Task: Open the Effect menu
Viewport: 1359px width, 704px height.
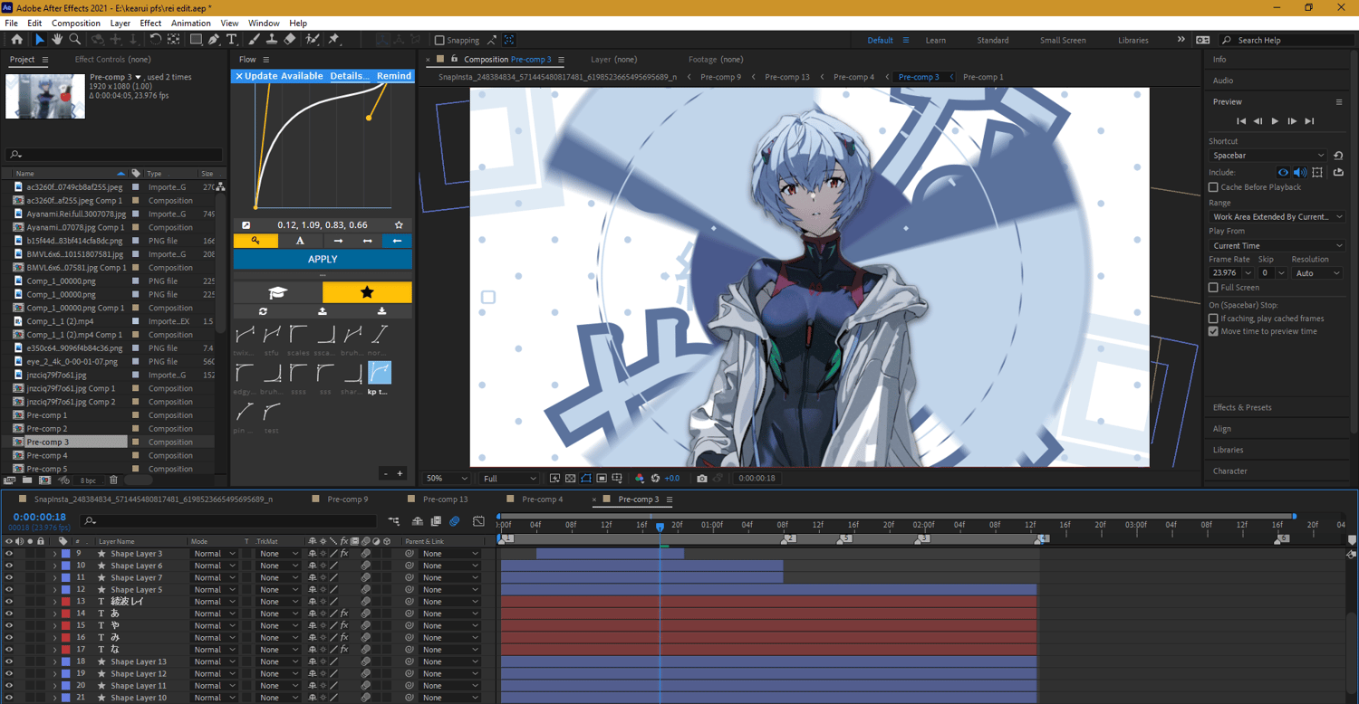Action: [x=150, y=23]
